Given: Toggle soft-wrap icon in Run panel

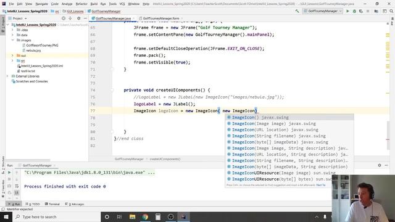Looking at the screenshot, I should (17, 186).
